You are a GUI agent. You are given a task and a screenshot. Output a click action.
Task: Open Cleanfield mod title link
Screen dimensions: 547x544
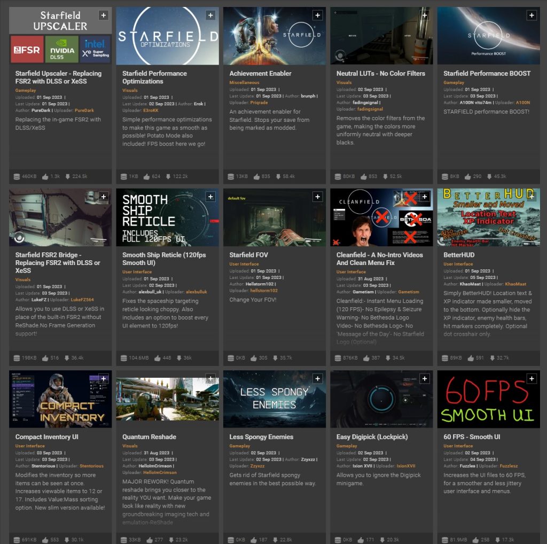(380, 259)
